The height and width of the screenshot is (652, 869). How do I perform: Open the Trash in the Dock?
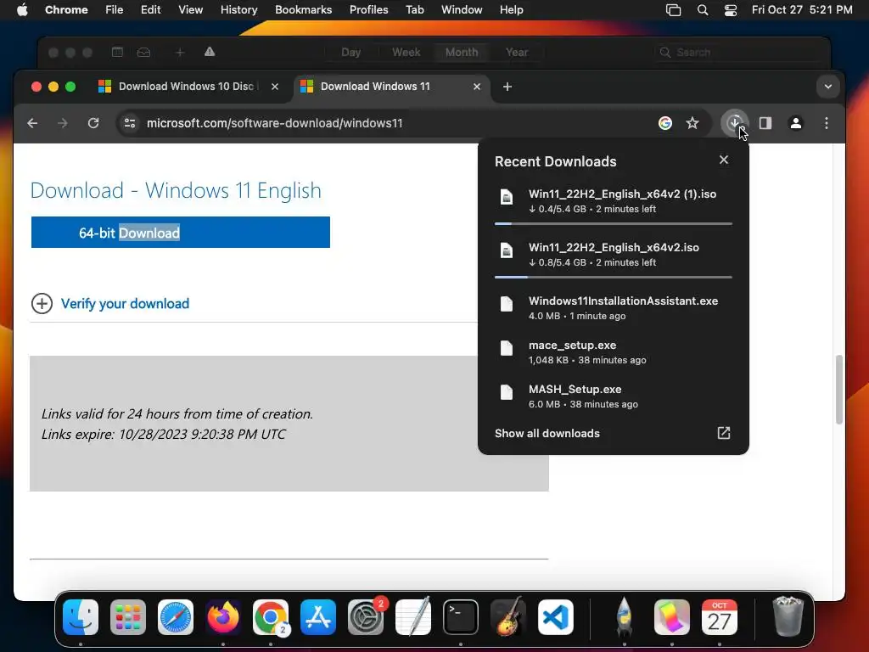[x=788, y=617]
